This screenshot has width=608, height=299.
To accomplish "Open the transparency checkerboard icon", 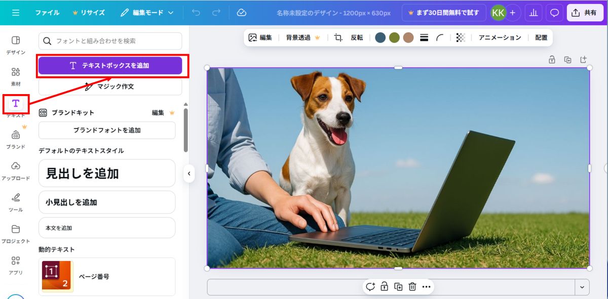I will [461, 37].
